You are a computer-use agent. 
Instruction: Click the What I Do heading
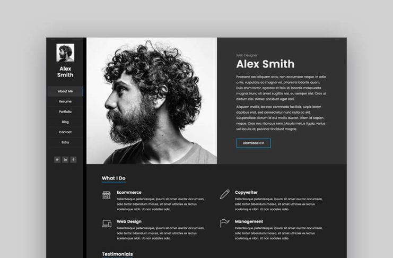point(113,178)
